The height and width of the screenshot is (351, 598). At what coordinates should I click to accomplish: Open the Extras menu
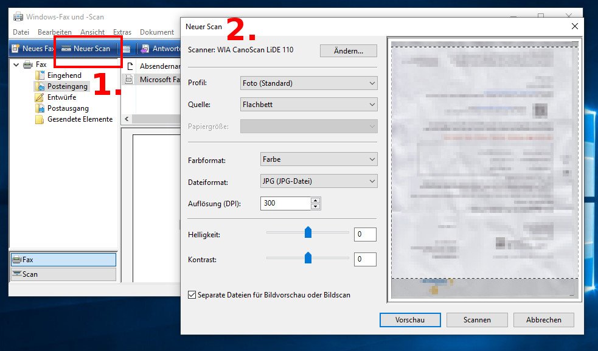click(x=122, y=32)
